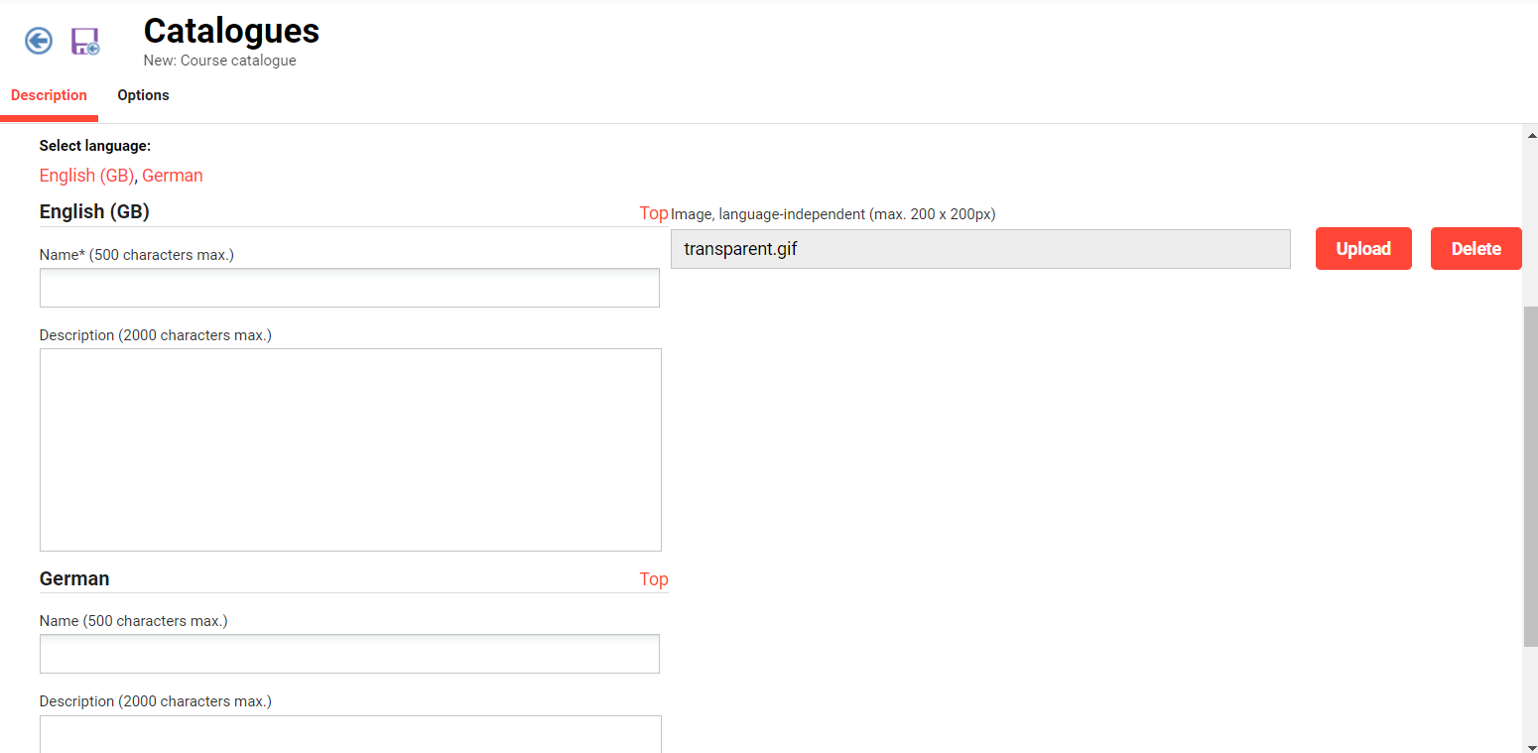Click the German Description text area
1538x753 pixels.
tap(349, 734)
